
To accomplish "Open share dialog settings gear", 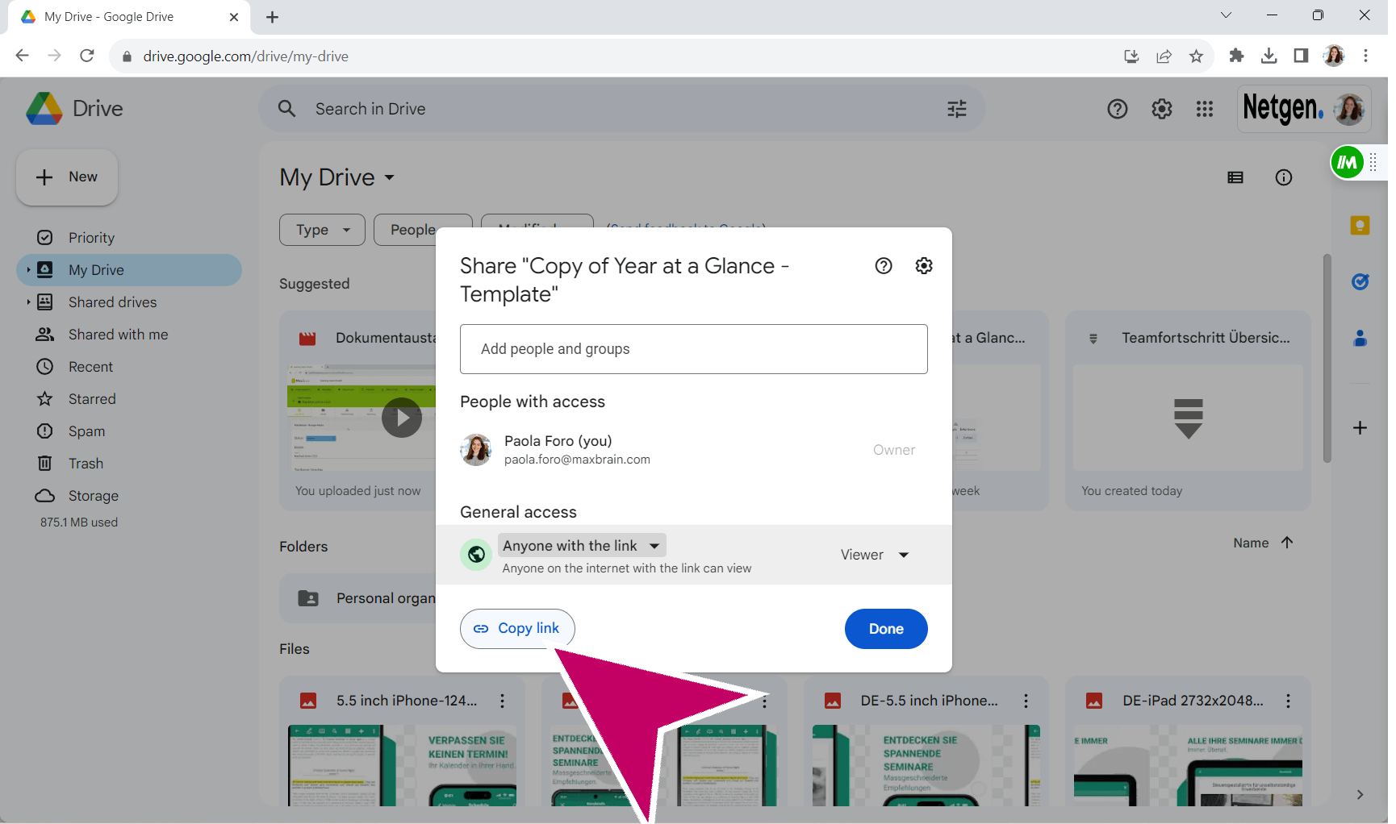I will pyautogui.click(x=924, y=266).
